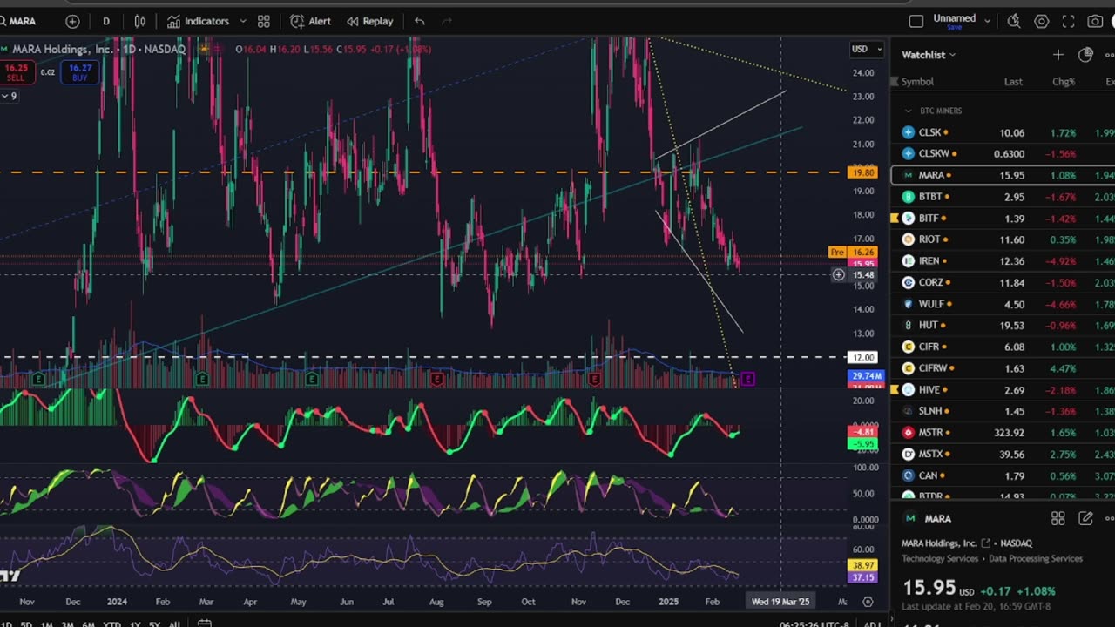The width and height of the screenshot is (1115, 627).
Task: Select IREN in the watchlist
Action: pyautogui.click(x=1002, y=261)
